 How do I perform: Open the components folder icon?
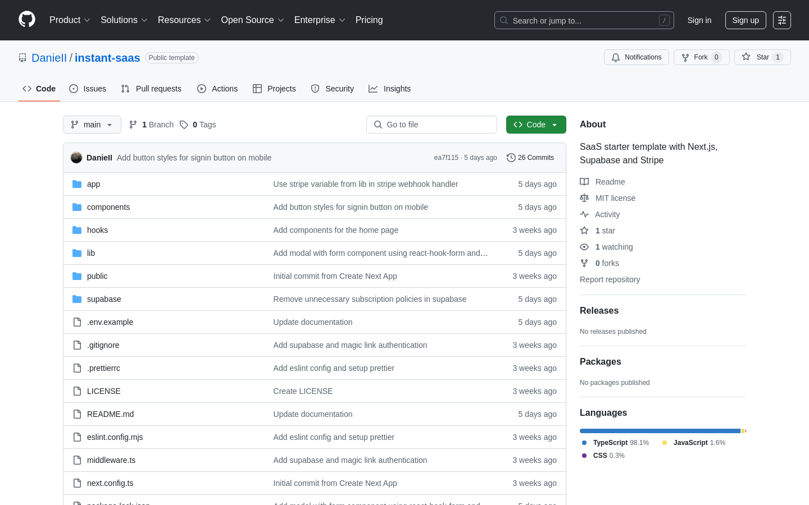click(x=77, y=207)
